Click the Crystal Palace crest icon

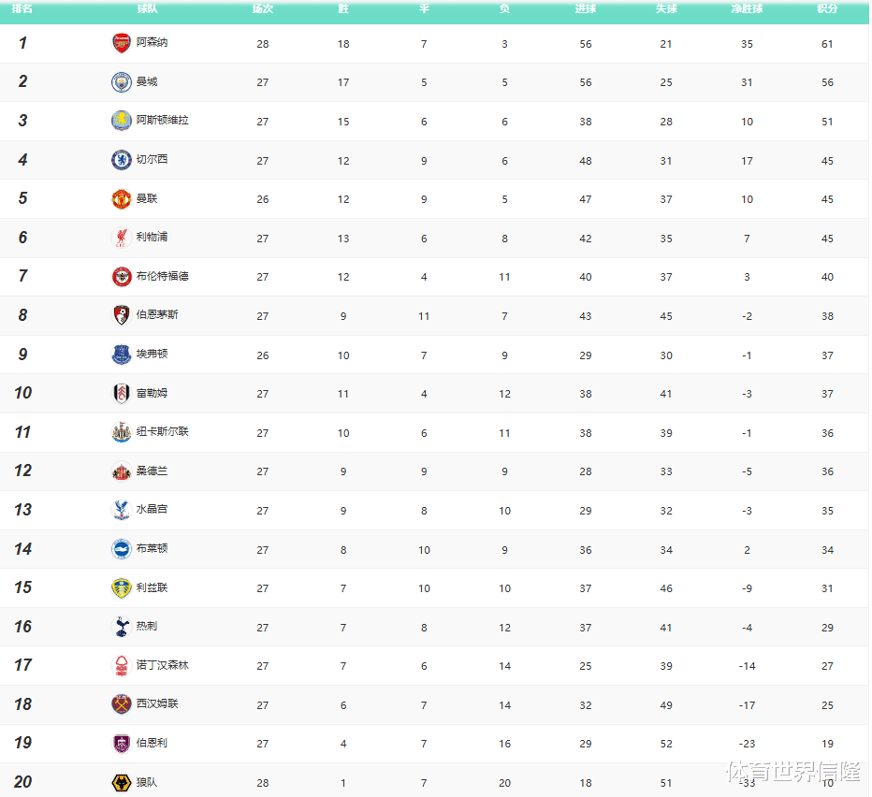tap(122, 510)
